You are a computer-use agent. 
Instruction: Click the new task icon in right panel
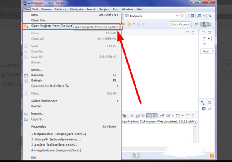204,39
